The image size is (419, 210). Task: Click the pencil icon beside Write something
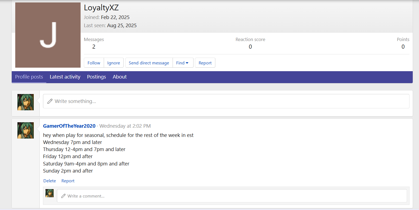click(50, 101)
